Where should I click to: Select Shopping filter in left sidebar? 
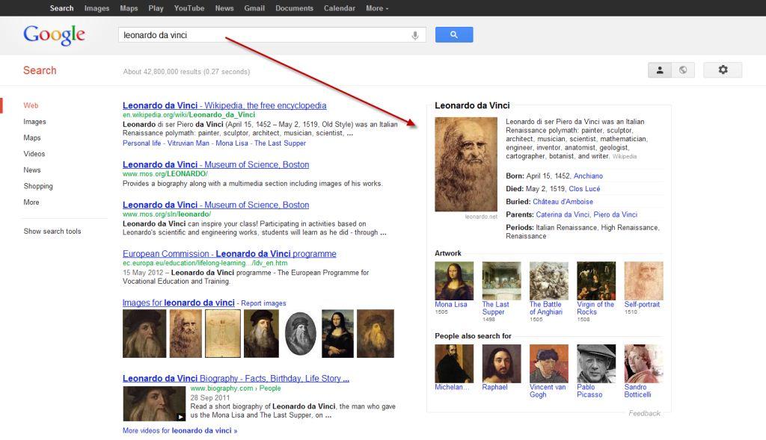(38, 186)
